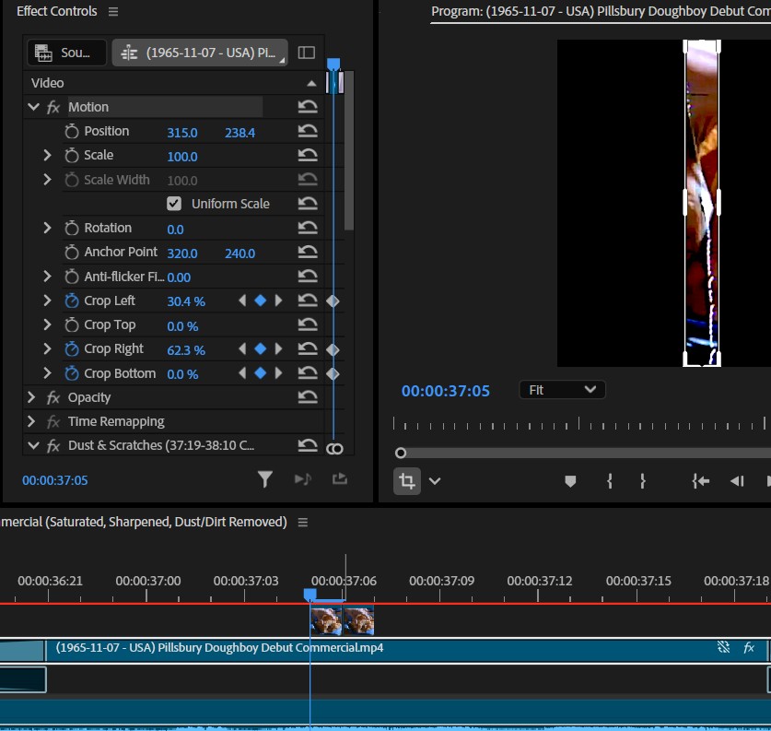Go to next Crop Right keyframe

coord(278,349)
